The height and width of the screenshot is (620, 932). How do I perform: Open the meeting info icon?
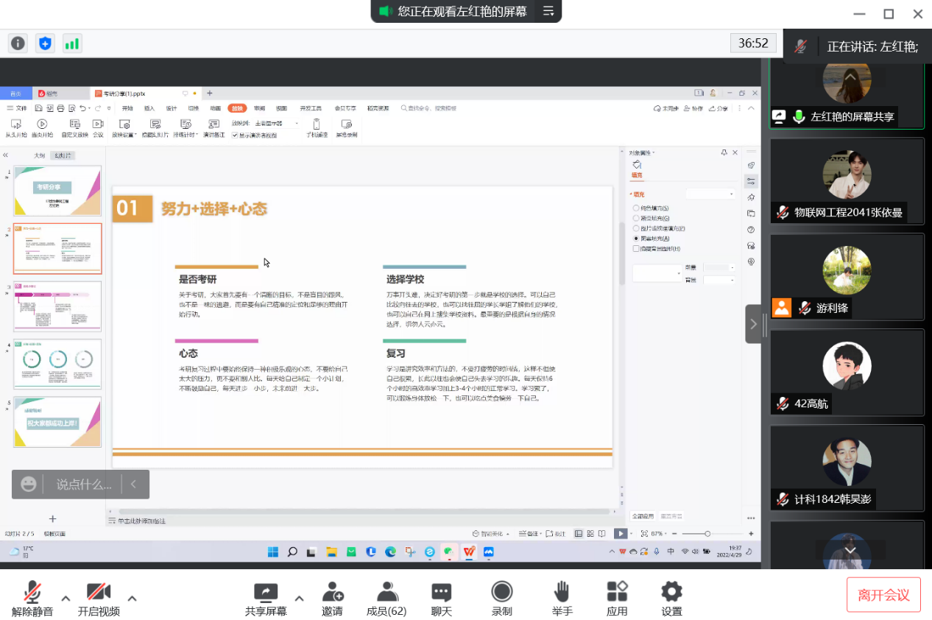click(x=18, y=43)
